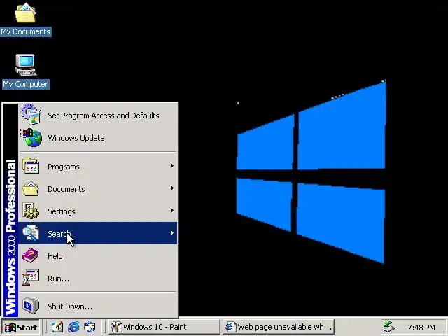Screen dimensions: 448x336
Task: Click the Help book icon
Action: (31, 255)
